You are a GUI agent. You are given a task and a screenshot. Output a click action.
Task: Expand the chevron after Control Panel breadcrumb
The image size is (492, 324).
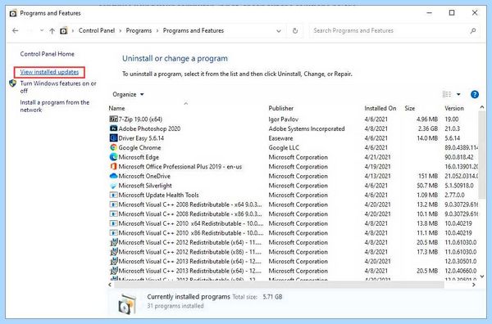[x=121, y=30]
